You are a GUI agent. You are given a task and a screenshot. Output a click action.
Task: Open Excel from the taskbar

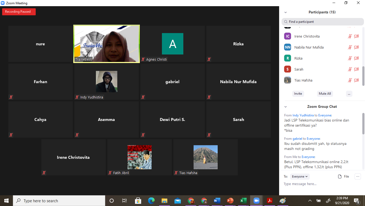point(243,201)
